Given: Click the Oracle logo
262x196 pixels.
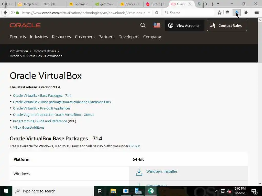Looking at the screenshot, I should (x=25, y=25).
